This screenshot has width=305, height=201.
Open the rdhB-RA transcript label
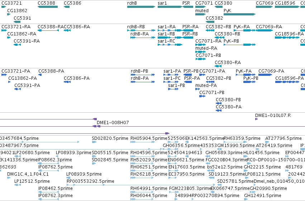pos(140,34)
